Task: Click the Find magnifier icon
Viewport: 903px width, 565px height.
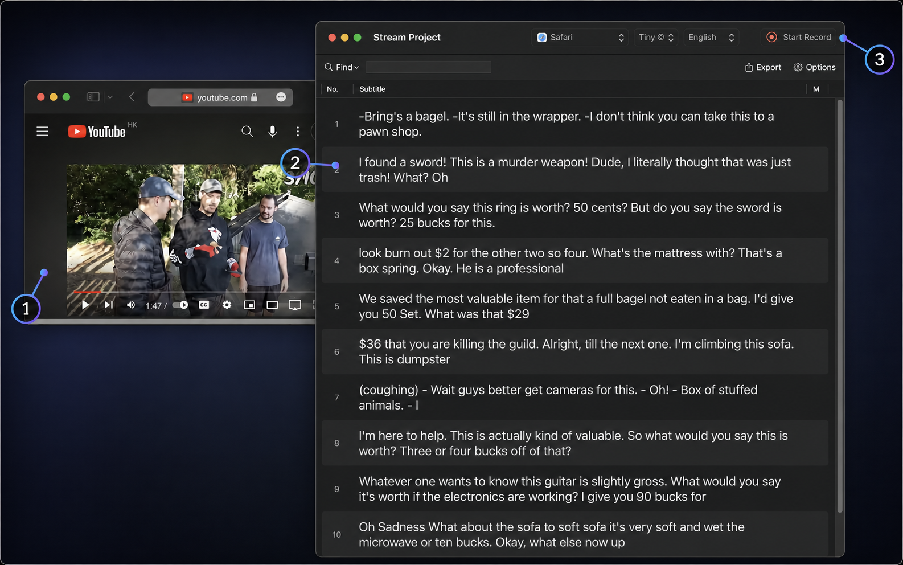Action: pyautogui.click(x=329, y=67)
